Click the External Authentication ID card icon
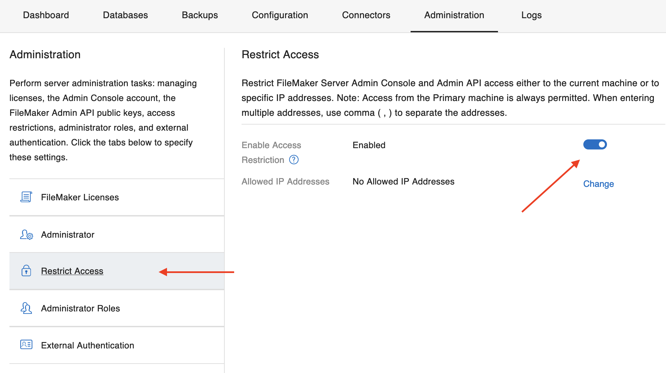Screen dimensions: 666x373 point(26,345)
